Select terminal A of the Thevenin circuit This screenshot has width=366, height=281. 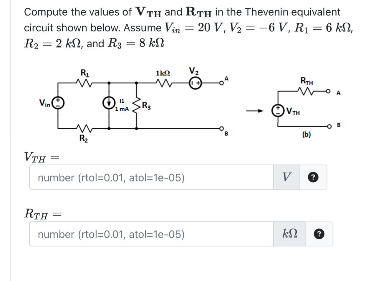click(x=329, y=92)
